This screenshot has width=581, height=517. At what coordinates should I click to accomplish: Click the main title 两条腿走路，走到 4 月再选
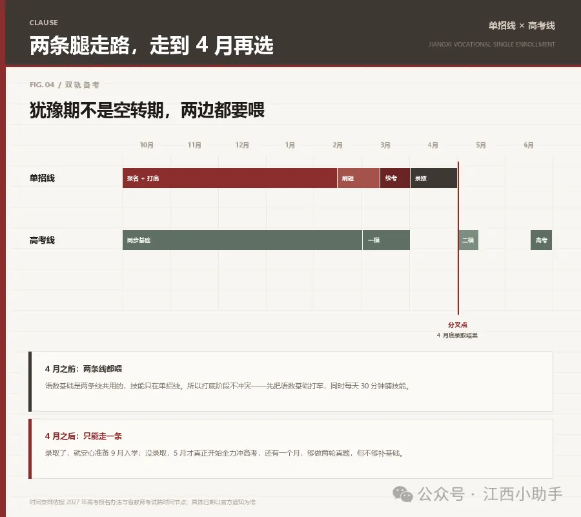[152, 46]
